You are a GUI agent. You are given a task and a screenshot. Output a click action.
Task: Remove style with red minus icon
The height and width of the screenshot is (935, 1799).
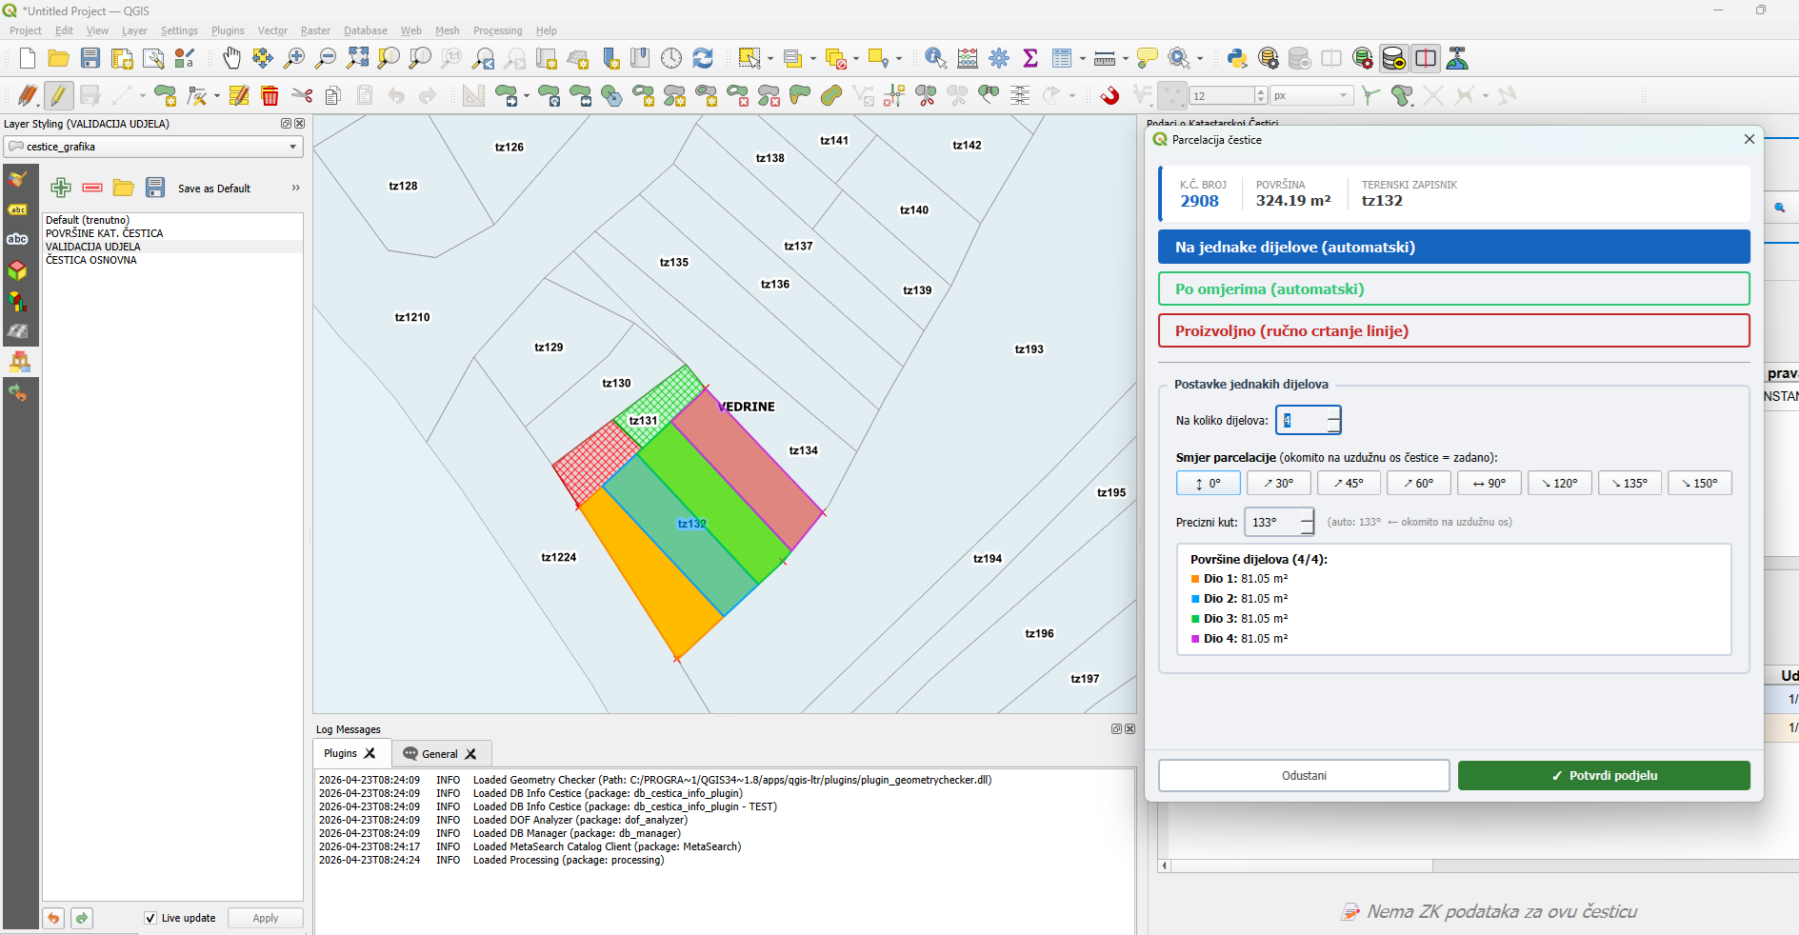coord(92,188)
